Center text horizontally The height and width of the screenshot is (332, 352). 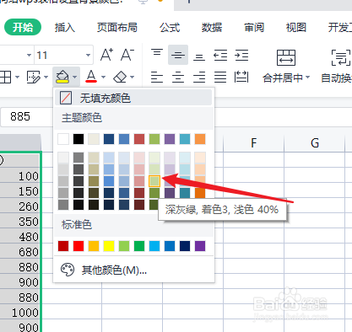point(178,77)
